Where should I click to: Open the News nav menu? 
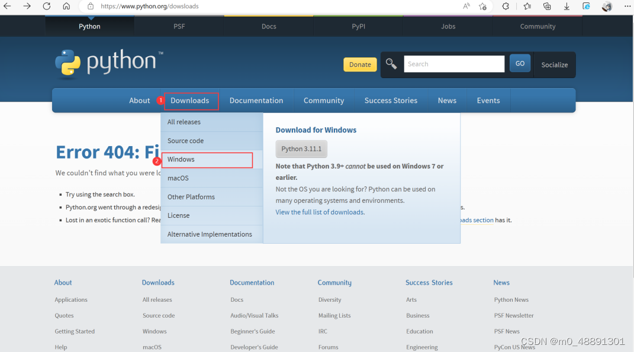click(447, 101)
